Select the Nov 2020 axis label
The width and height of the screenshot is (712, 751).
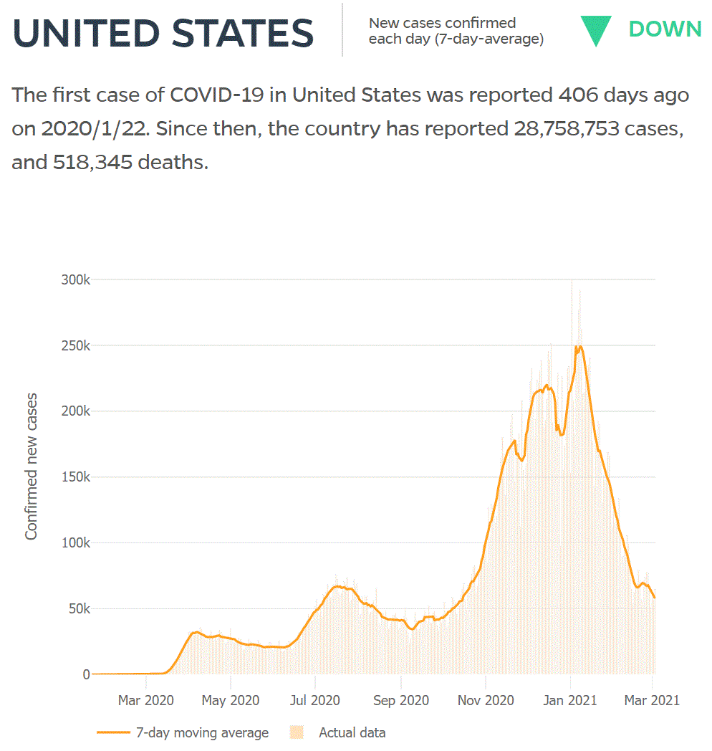pyautogui.click(x=486, y=700)
